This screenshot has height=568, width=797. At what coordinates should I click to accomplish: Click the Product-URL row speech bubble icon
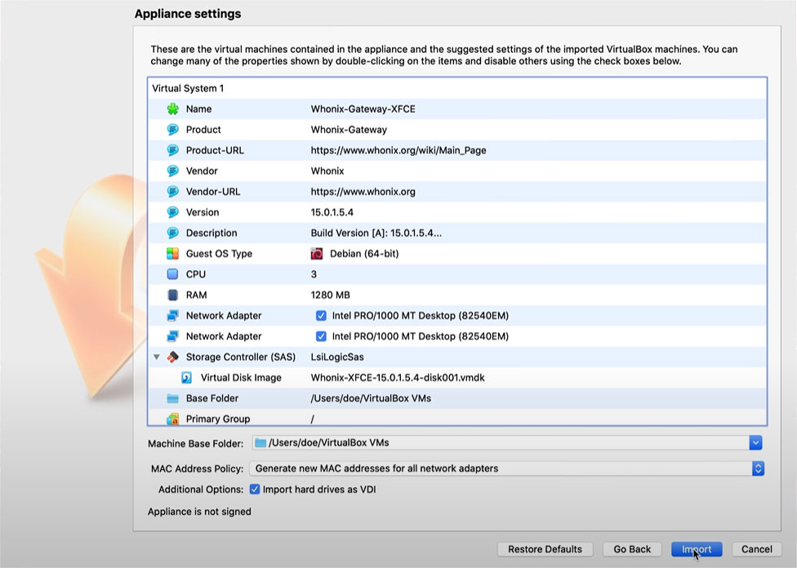point(173,150)
